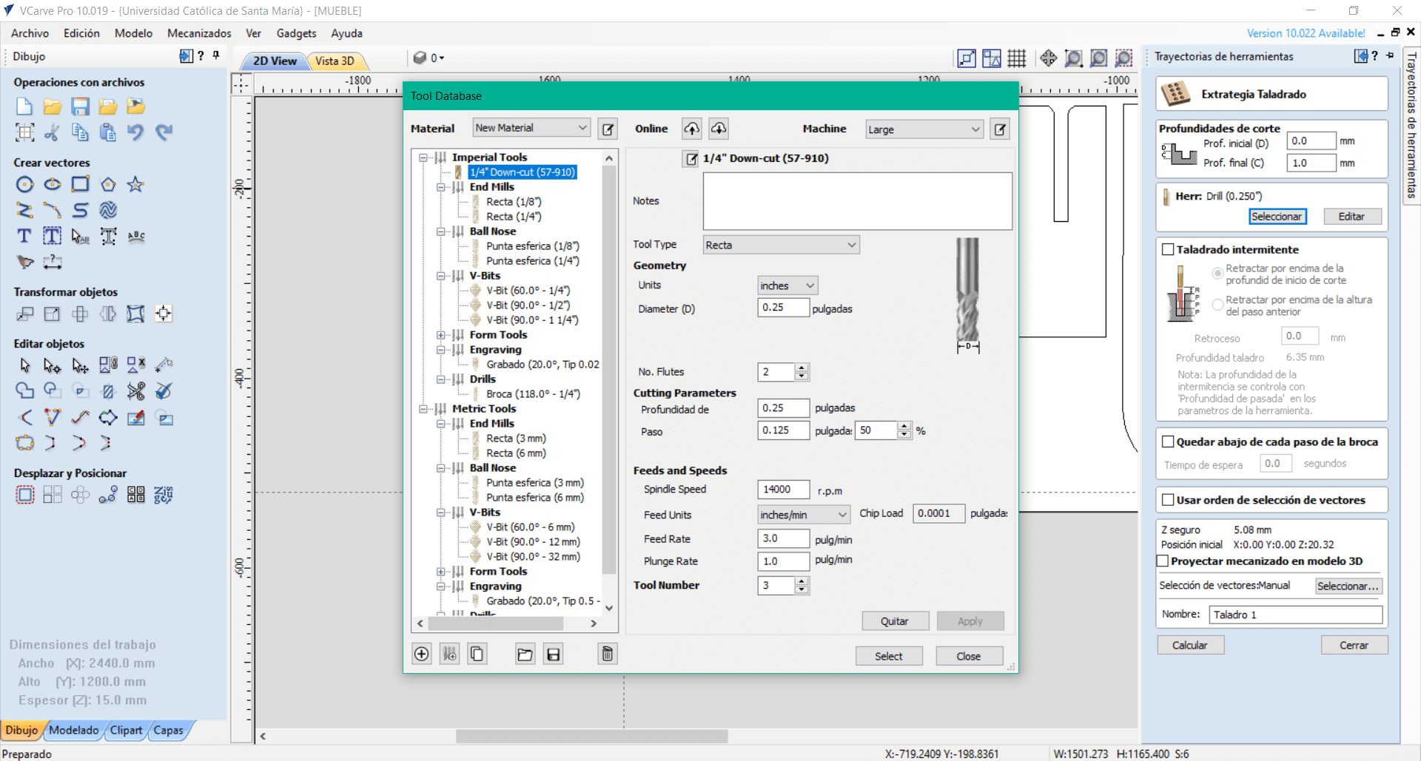Open the Edición menu

point(81,33)
